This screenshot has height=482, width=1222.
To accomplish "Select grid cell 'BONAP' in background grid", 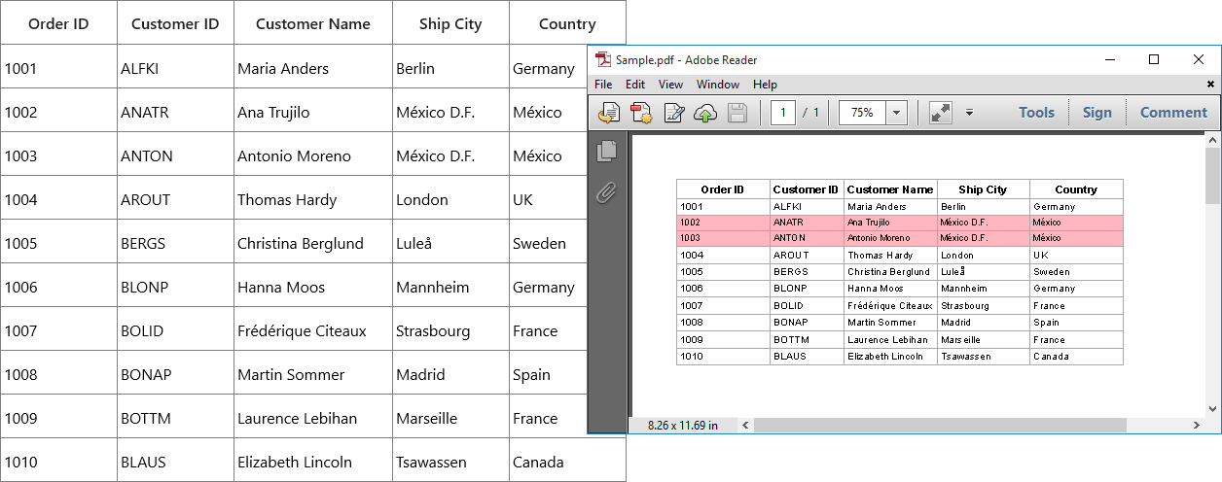I will (x=175, y=374).
